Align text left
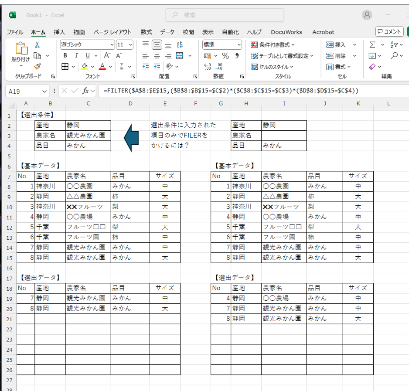The image size is (409, 391). coord(146,55)
